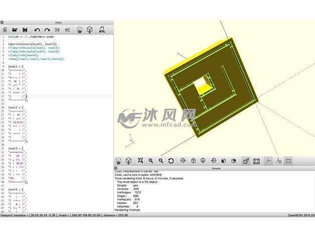Viewport: 315px width, 237px height.
Task: Enable Perspective projection
Action: 246,161
